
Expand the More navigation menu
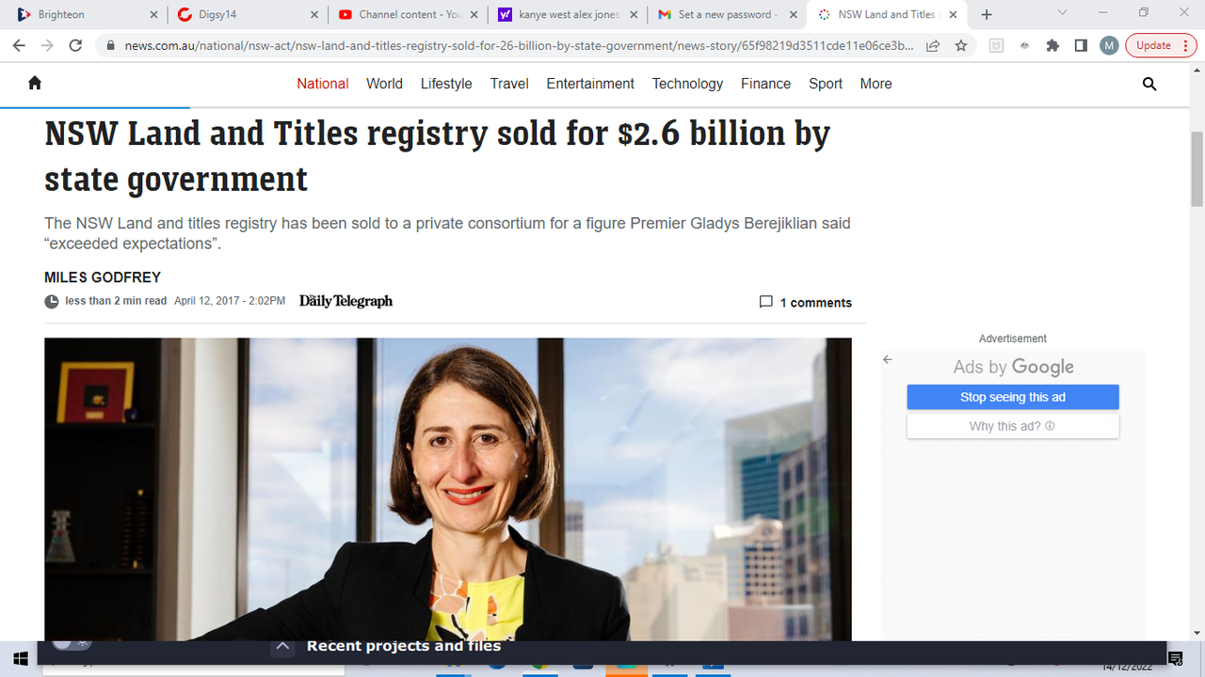tap(876, 84)
